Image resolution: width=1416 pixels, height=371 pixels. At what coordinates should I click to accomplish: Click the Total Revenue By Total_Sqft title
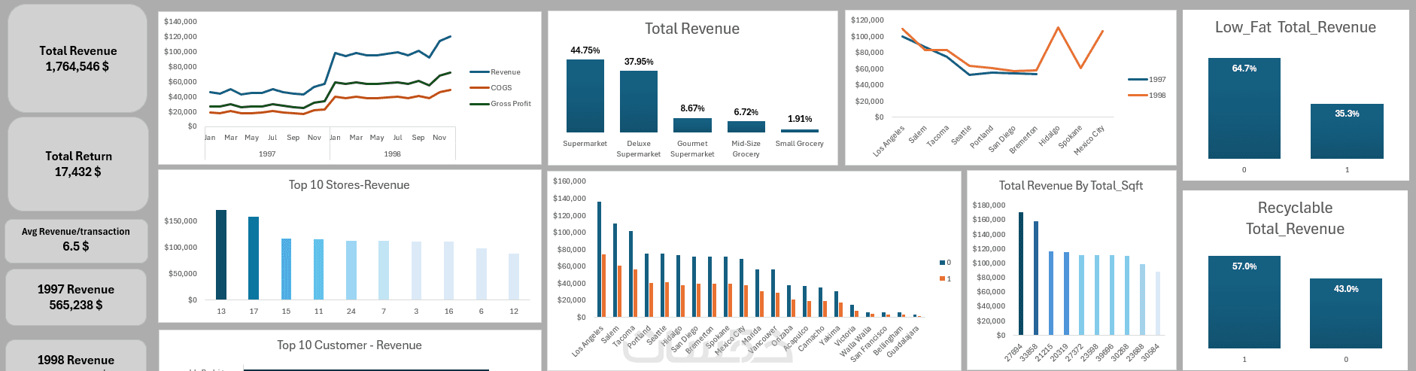(x=1071, y=186)
